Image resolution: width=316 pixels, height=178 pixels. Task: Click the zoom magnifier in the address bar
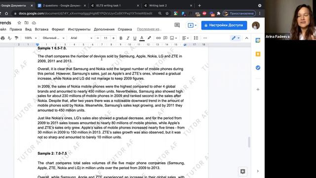[x=160, y=13]
